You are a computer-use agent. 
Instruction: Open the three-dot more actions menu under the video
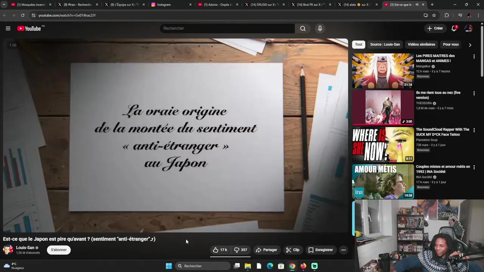pyautogui.click(x=343, y=250)
